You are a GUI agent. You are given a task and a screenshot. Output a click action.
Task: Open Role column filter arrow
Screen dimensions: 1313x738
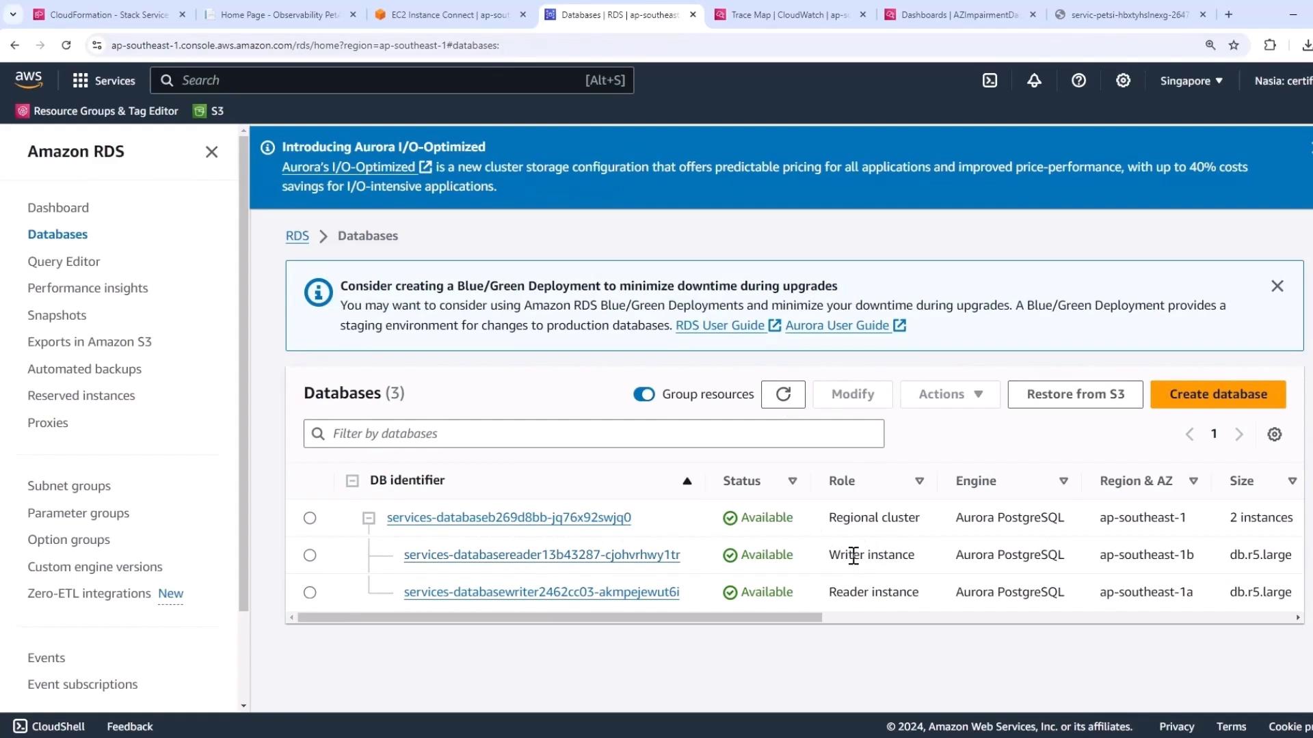coord(919,481)
